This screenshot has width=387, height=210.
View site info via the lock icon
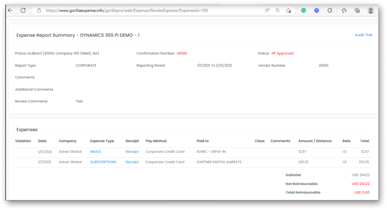pyautogui.click(x=39, y=10)
